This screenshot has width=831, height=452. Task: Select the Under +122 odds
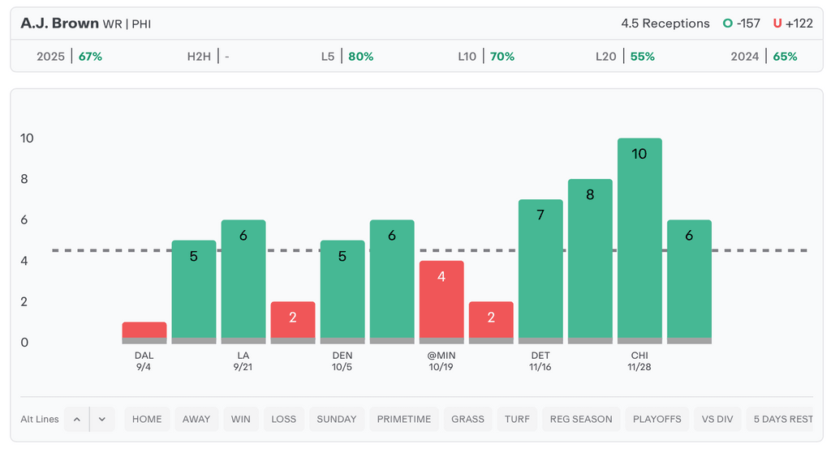(x=793, y=23)
